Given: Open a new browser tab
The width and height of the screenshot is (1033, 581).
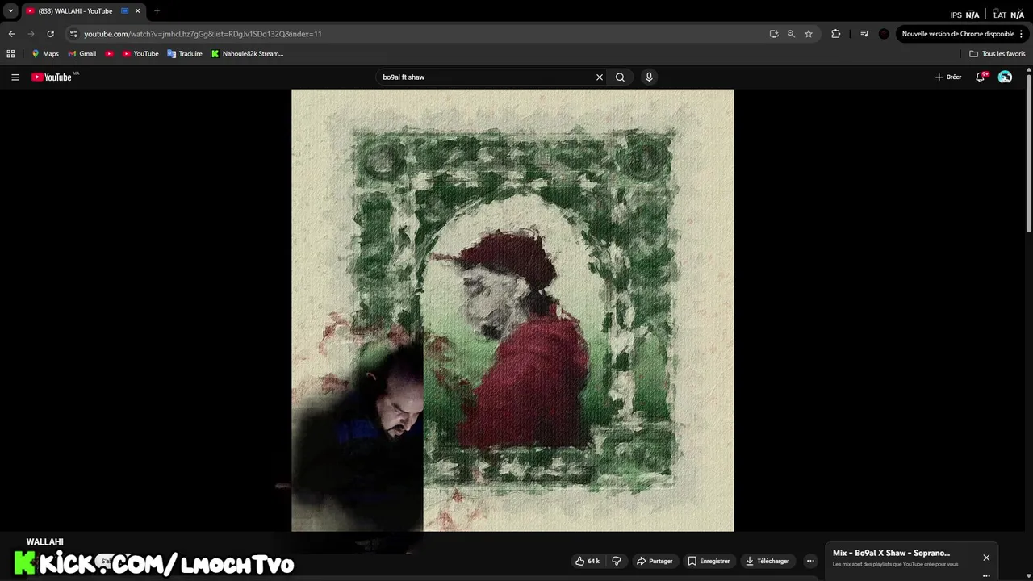Looking at the screenshot, I should (157, 11).
